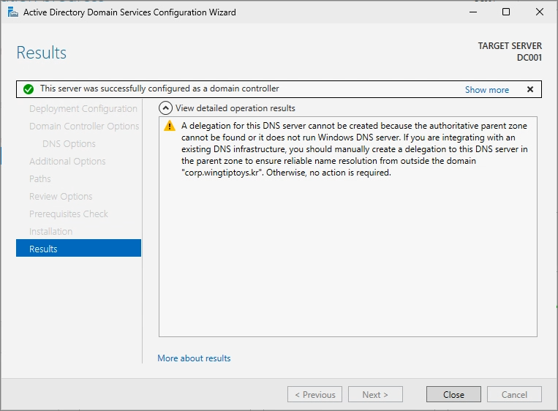The height and width of the screenshot is (411, 558).
Task: Click the Cancel button
Action: tap(514, 394)
